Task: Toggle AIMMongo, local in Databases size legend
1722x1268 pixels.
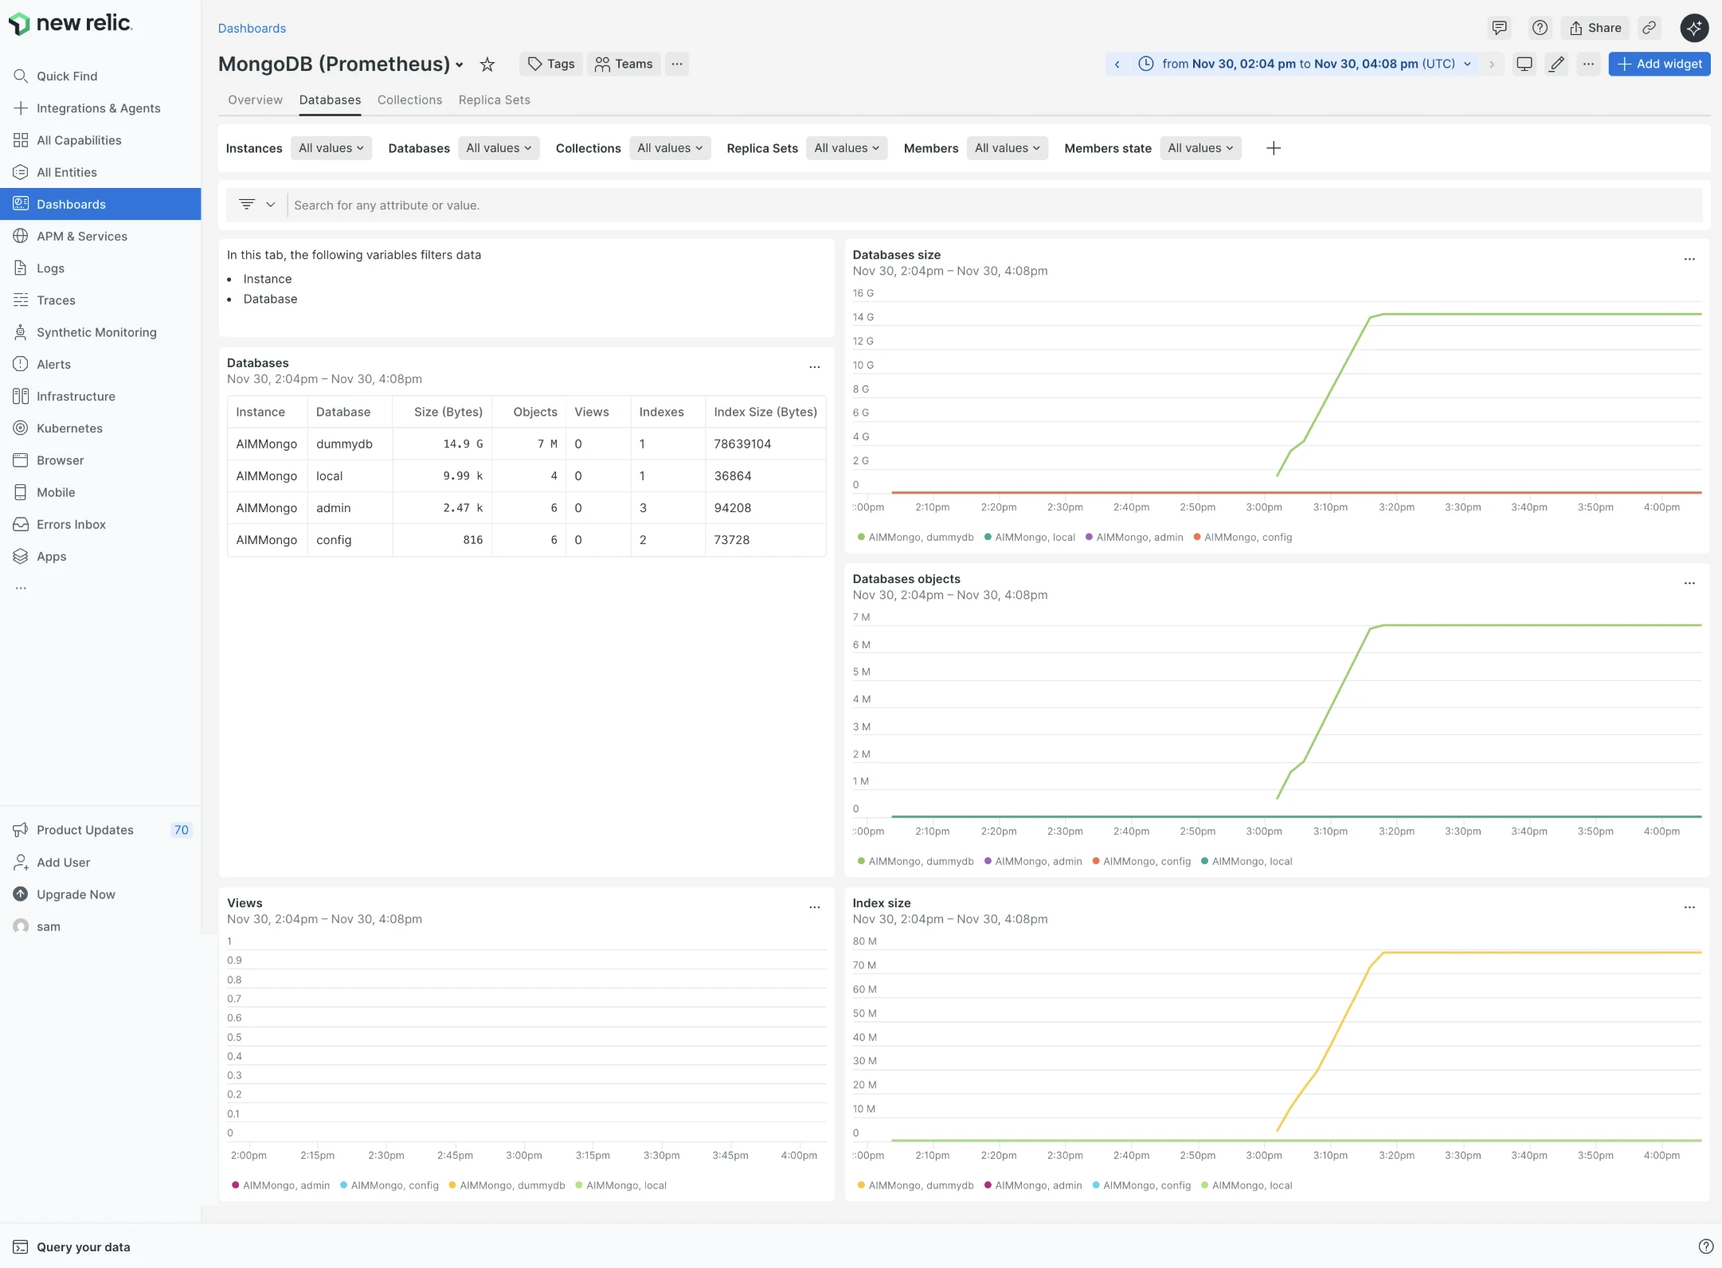Action: [1030, 538]
